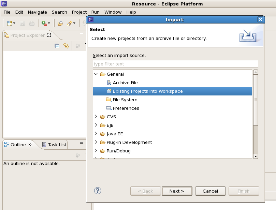Click the import source filter text field
This screenshot has height=210, width=276.
coord(175,64)
